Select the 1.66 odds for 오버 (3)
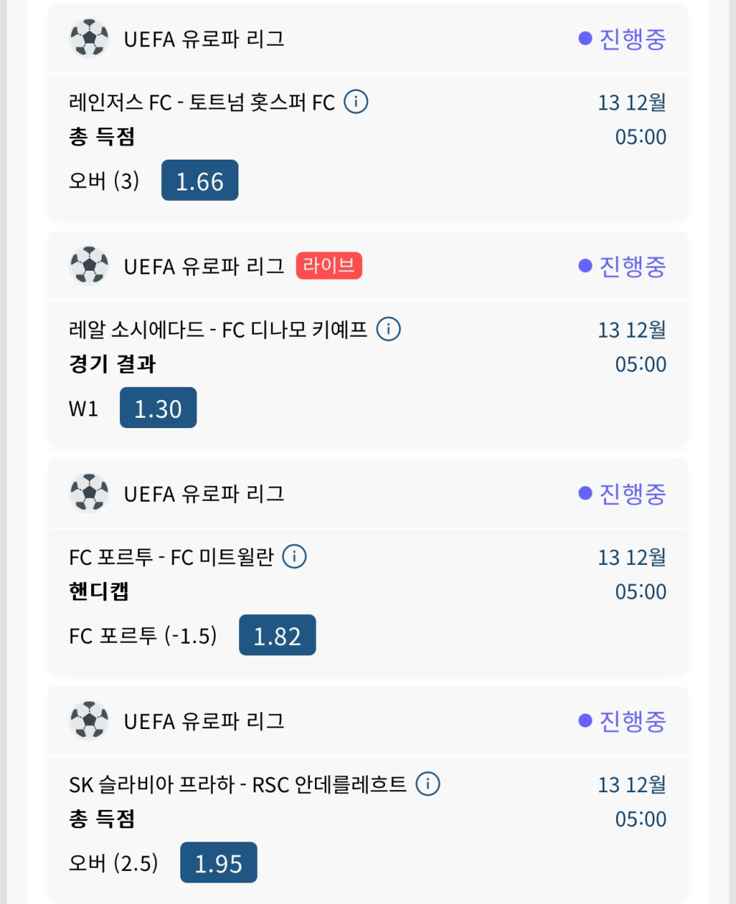The image size is (736, 904). [x=199, y=180]
